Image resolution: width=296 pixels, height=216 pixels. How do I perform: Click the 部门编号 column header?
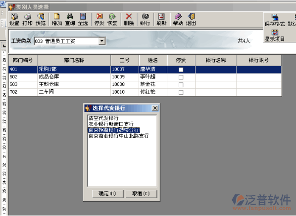click(x=23, y=60)
